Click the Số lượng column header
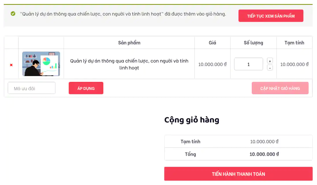This screenshot has width=317, height=185. [x=253, y=42]
